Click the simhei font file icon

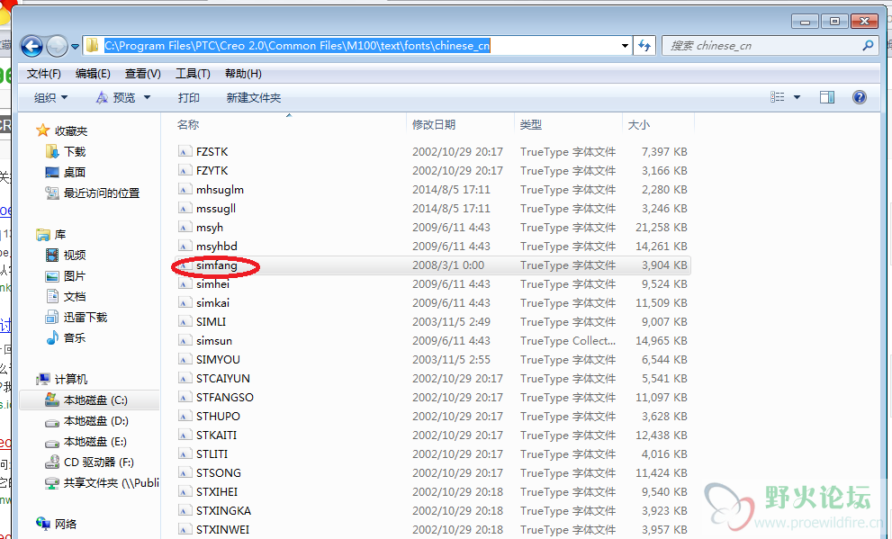[185, 283]
